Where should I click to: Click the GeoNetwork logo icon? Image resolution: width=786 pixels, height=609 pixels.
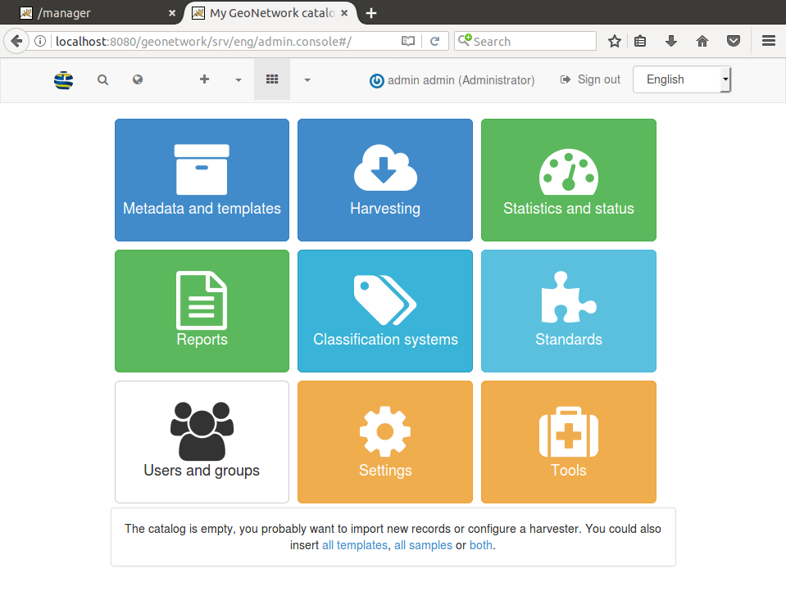point(63,80)
